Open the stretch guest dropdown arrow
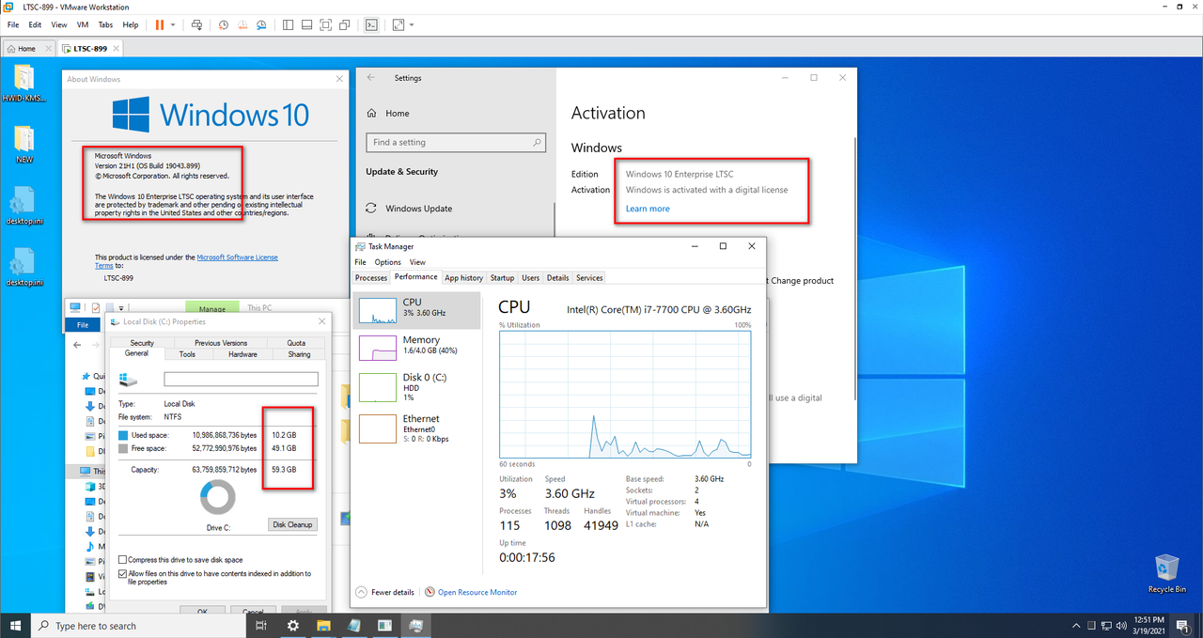 point(412,24)
